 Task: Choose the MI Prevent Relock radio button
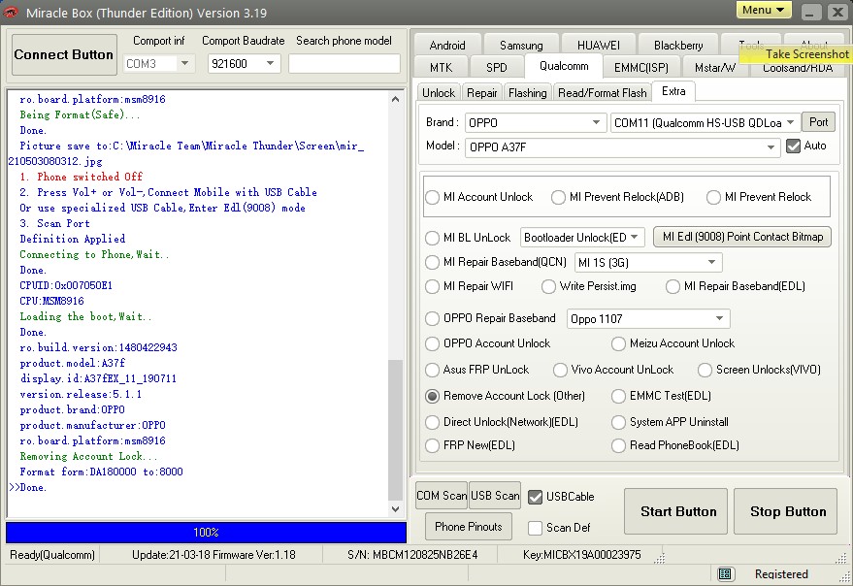click(713, 198)
